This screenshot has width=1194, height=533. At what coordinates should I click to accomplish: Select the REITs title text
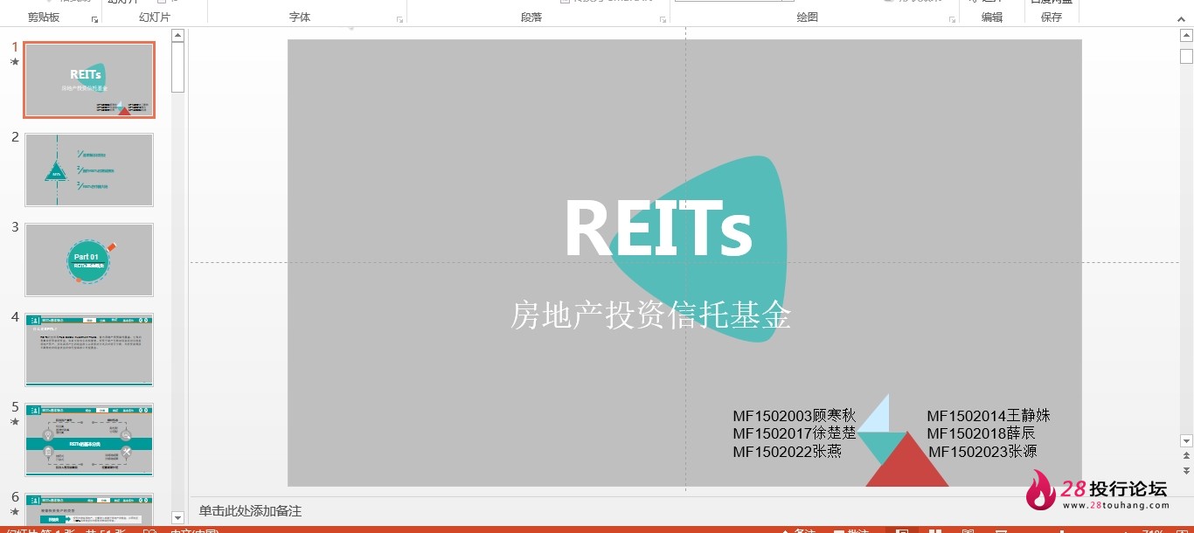(x=657, y=228)
